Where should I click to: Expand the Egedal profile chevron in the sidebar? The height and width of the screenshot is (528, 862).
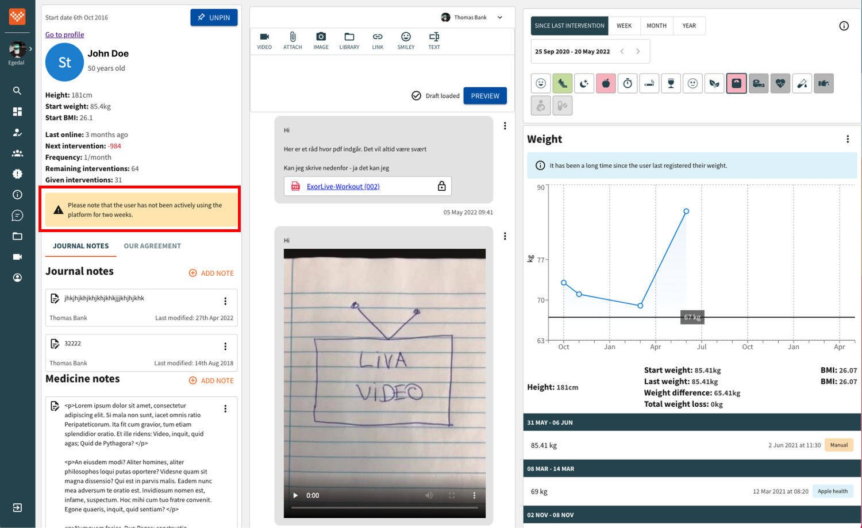[x=30, y=49]
